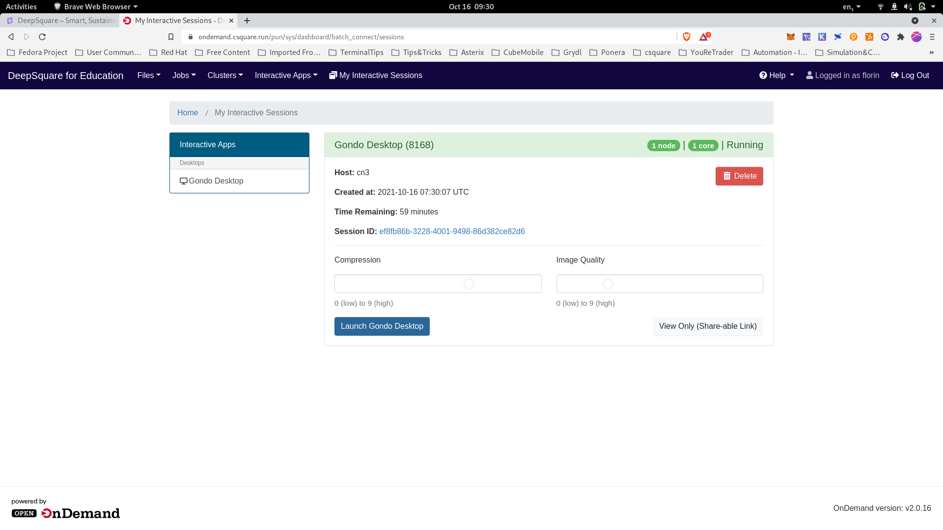Click the Session ID link
This screenshot has height=530, width=943.
pos(452,231)
